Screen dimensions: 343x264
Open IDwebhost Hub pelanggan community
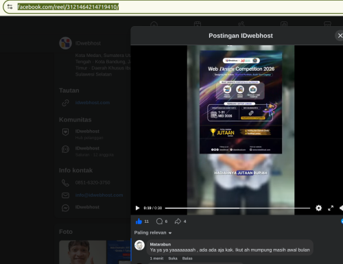(89, 134)
